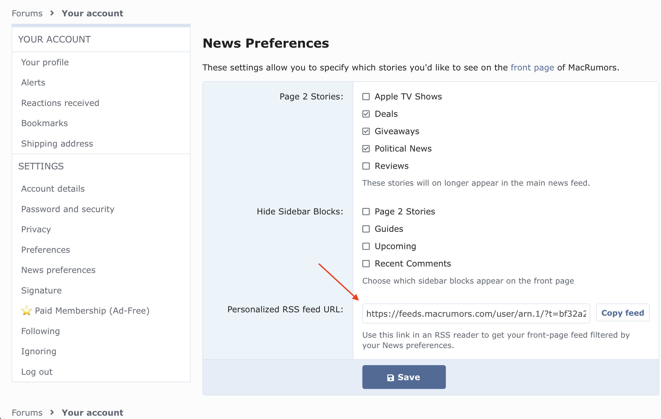Disable the Political News checkbox

[x=366, y=149]
